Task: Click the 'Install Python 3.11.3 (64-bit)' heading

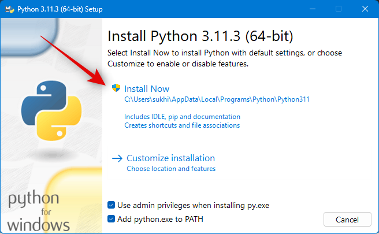Action: (x=200, y=36)
